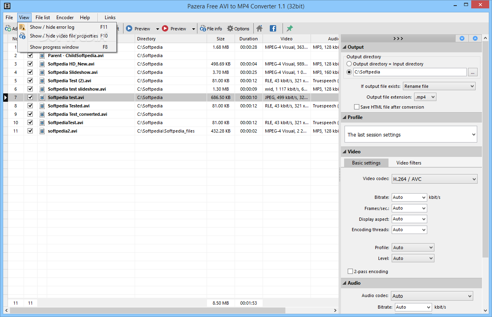Click the row 7 current-row arrow marker
The width and height of the screenshot is (492, 317).
[x=6, y=97]
